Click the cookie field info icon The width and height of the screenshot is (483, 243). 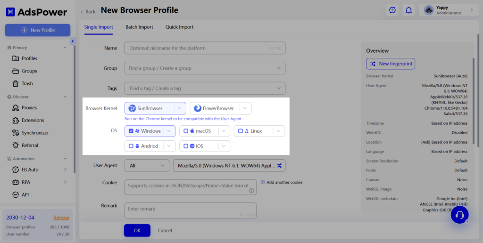click(x=251, y=190)
